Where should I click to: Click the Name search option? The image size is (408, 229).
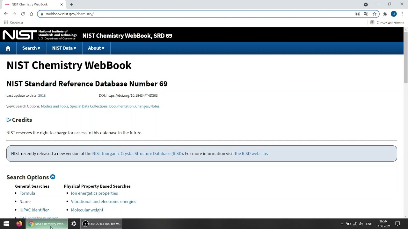tap(25, 201)
